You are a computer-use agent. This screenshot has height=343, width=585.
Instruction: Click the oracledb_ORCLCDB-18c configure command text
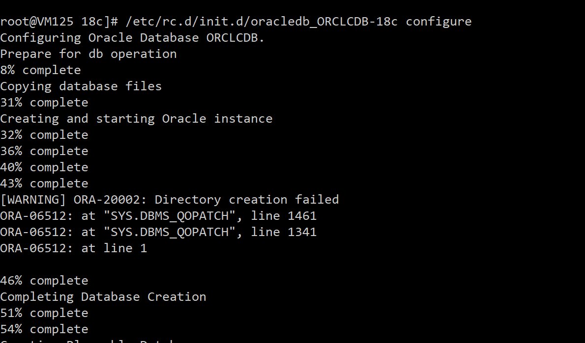[x=299, y=22]
